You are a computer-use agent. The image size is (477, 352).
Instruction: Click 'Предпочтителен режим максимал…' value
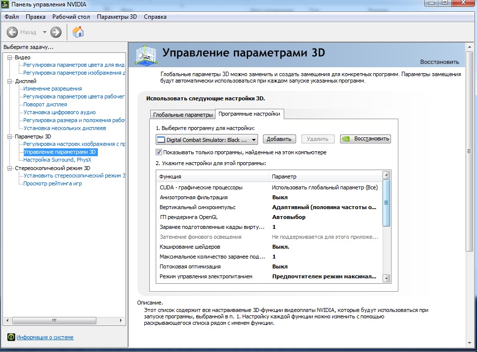(324, 276)
